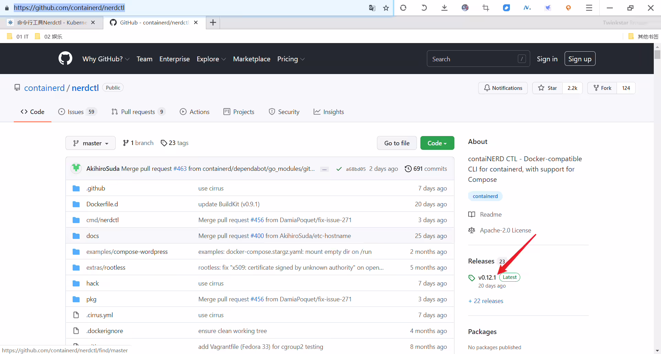The width and height of the screenshot is (661, 354).
Task: Expand the Pricing menu
Action: pyautogui.click(x=291, y=59)
